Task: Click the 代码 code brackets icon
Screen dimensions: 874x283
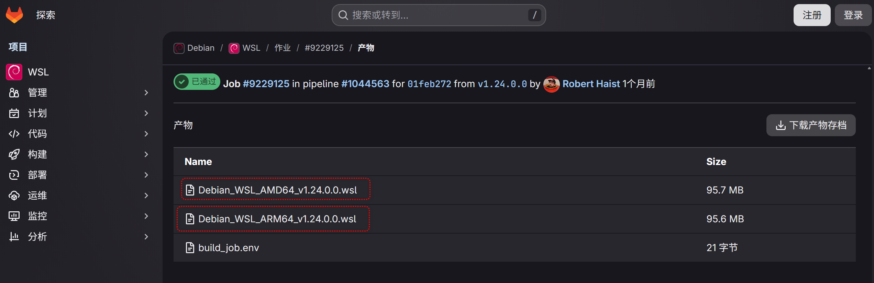Action: tap(14, 134)
